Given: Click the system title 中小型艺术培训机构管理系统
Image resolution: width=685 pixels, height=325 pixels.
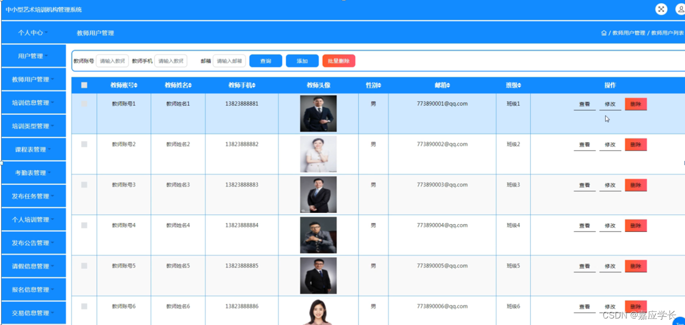Looking at the screenshot, I should coord(44,10).
